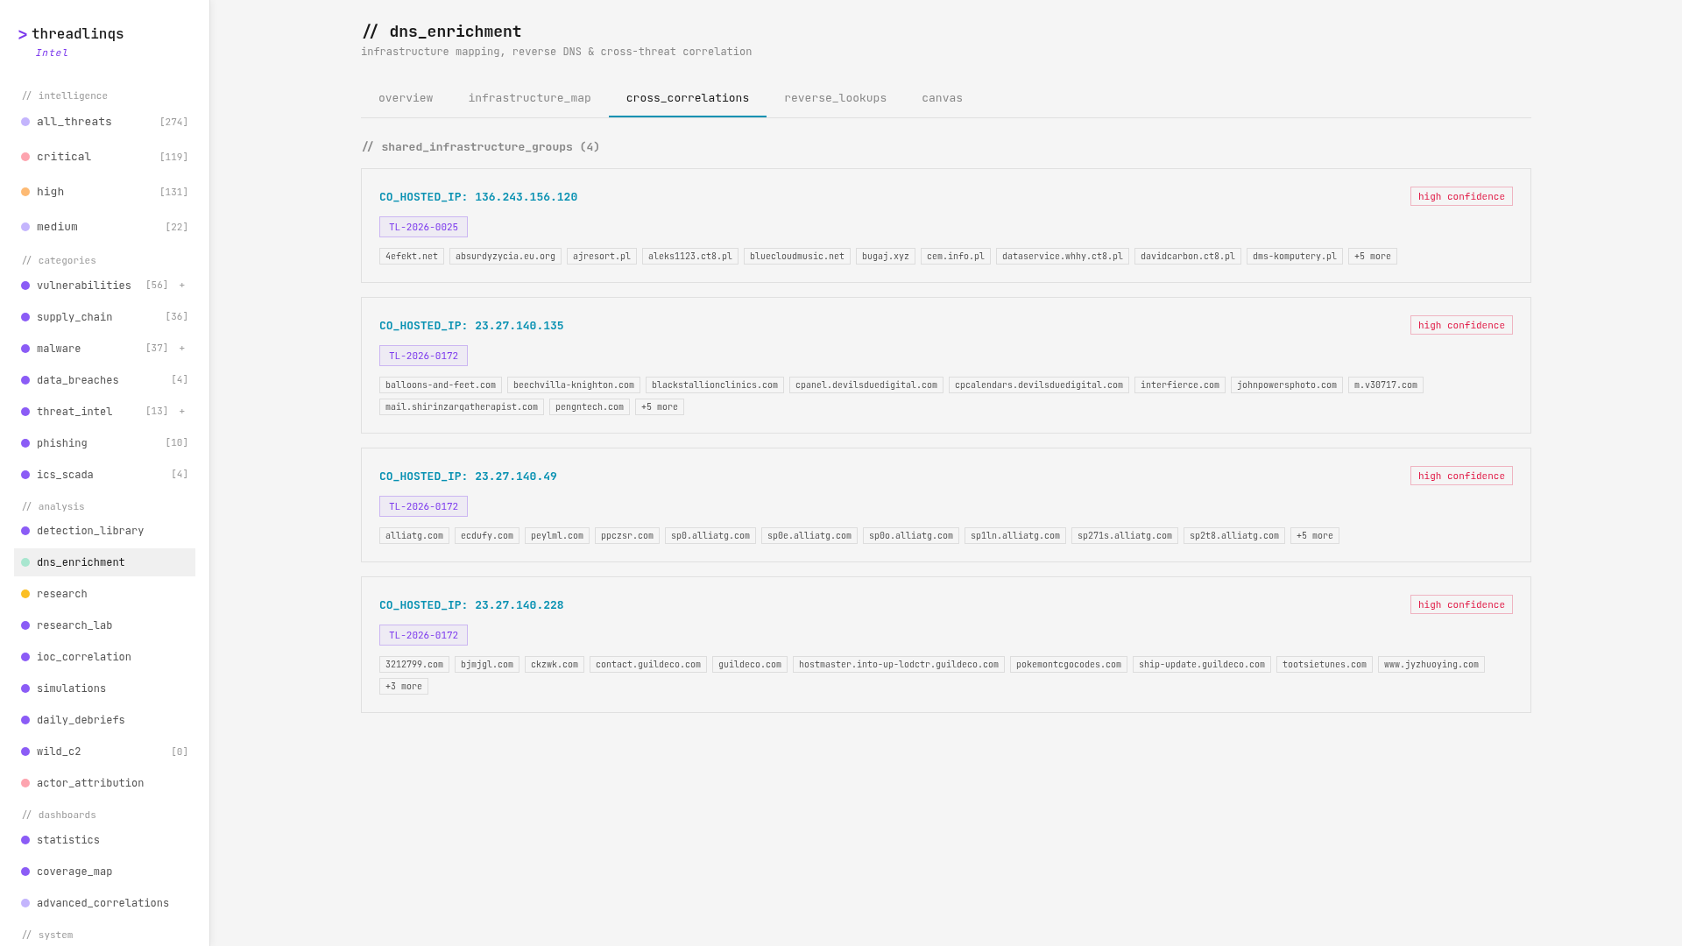
Task: Select the medium severity filter
Action: [56, 227]
